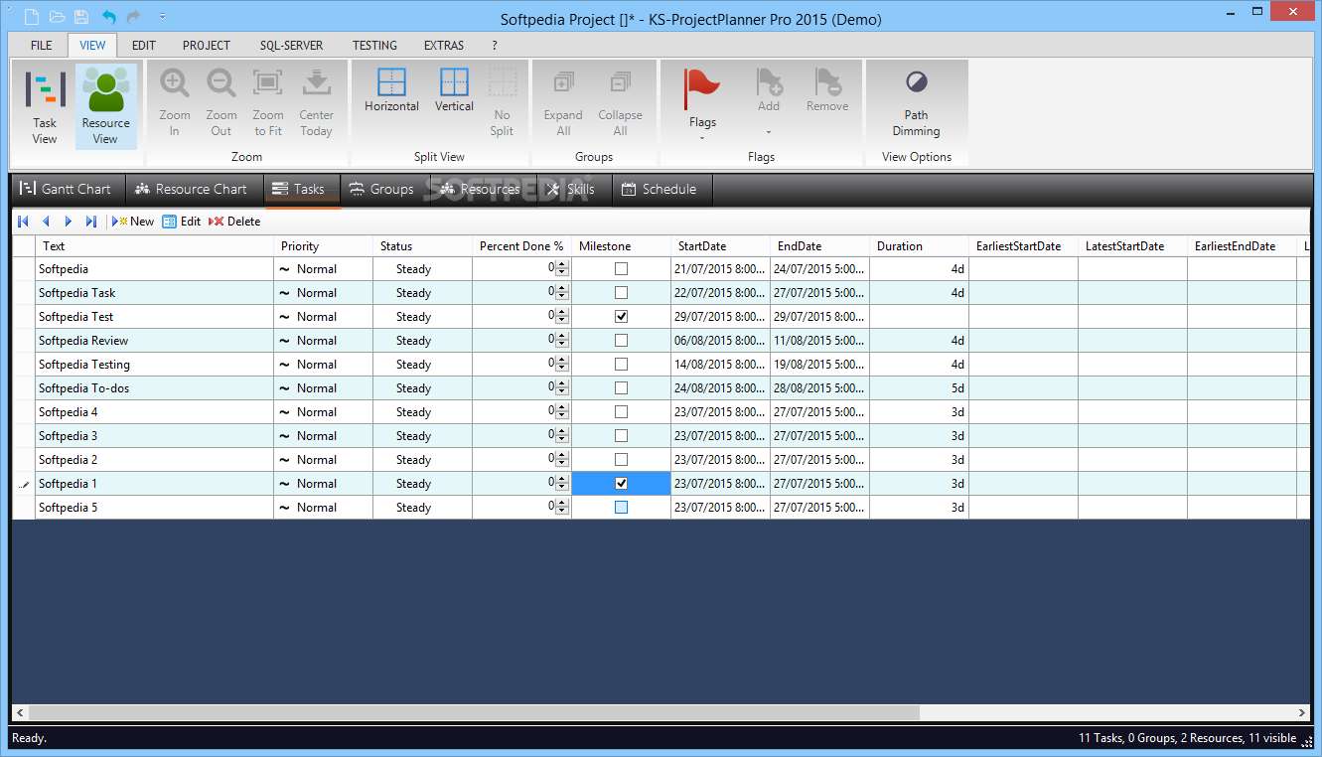Screen dimensions: 1322x757
Task: Click horizontal scrollbar left arrow
Action: click(19, 712)
